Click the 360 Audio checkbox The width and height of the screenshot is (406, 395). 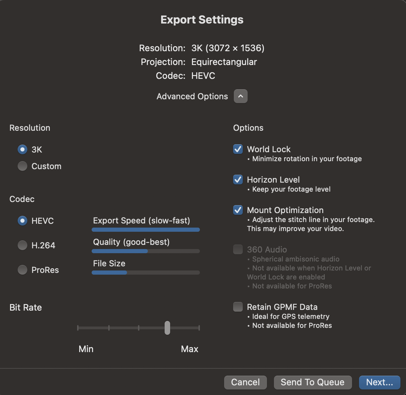[x=238, y=249]
